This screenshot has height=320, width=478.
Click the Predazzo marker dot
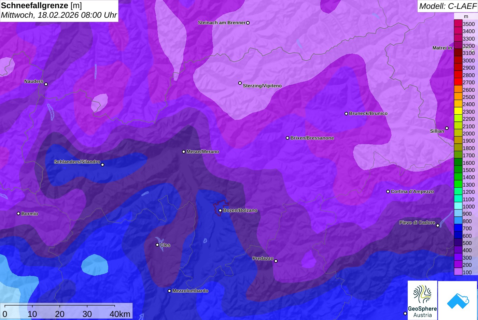(276, 261)
